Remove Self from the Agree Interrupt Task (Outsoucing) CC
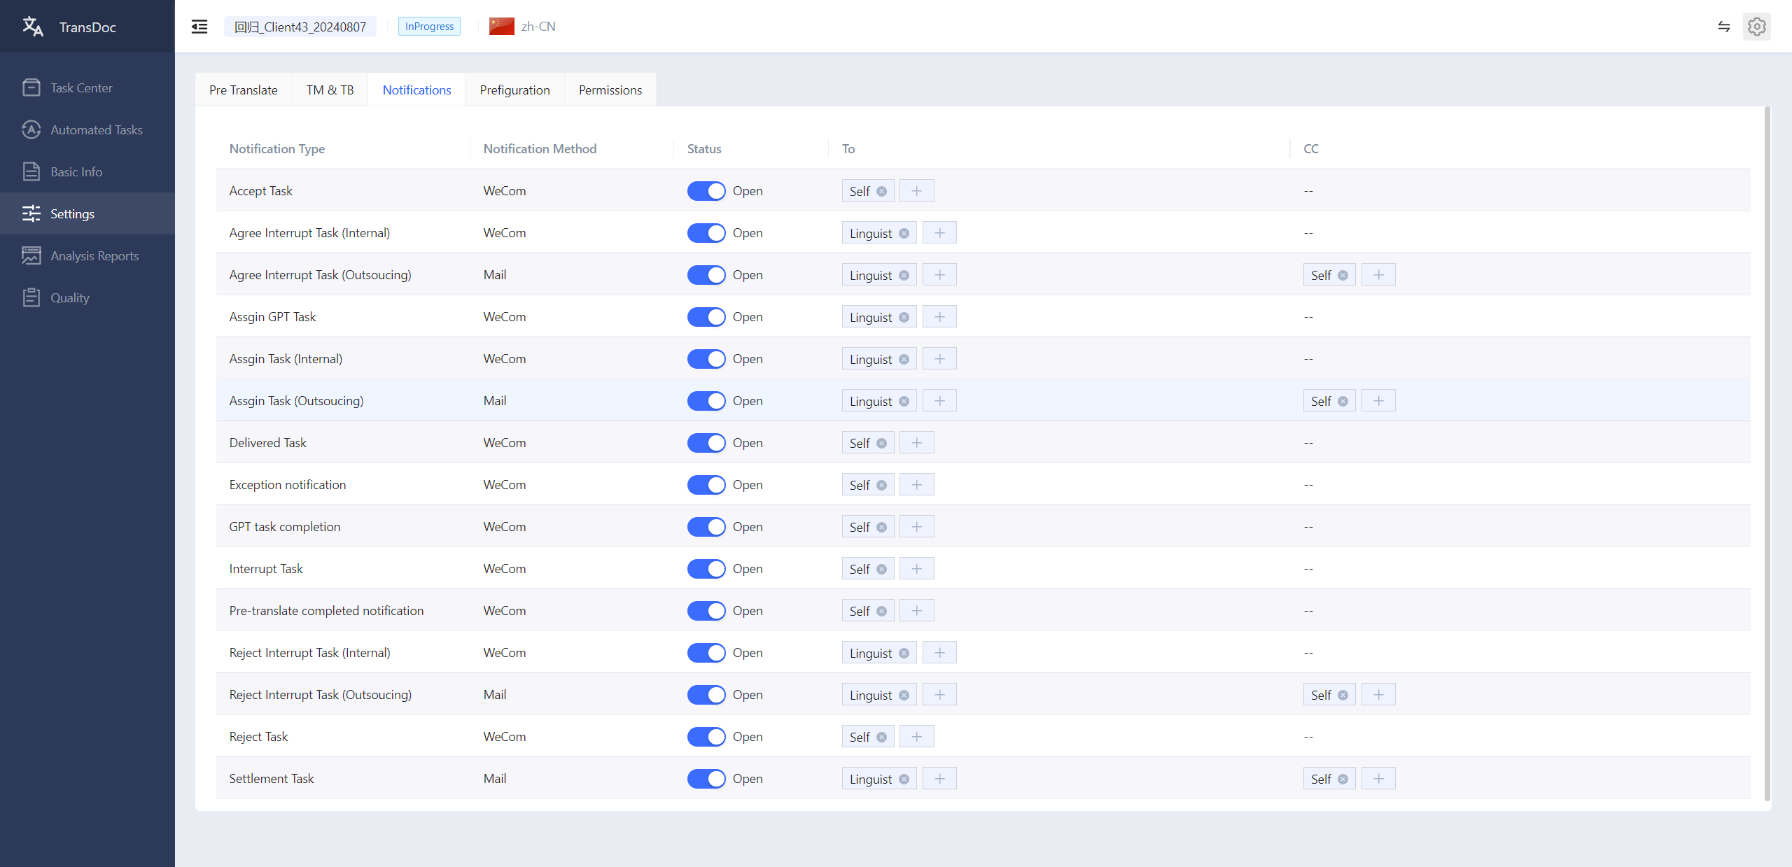 coord(1343,275)
